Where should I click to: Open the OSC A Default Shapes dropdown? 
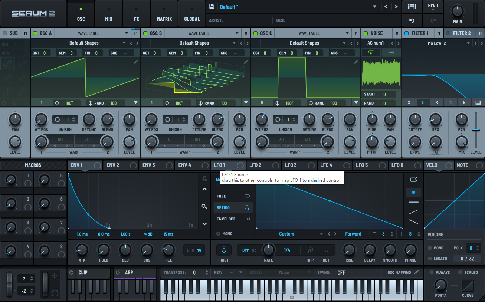pos(84,43)
